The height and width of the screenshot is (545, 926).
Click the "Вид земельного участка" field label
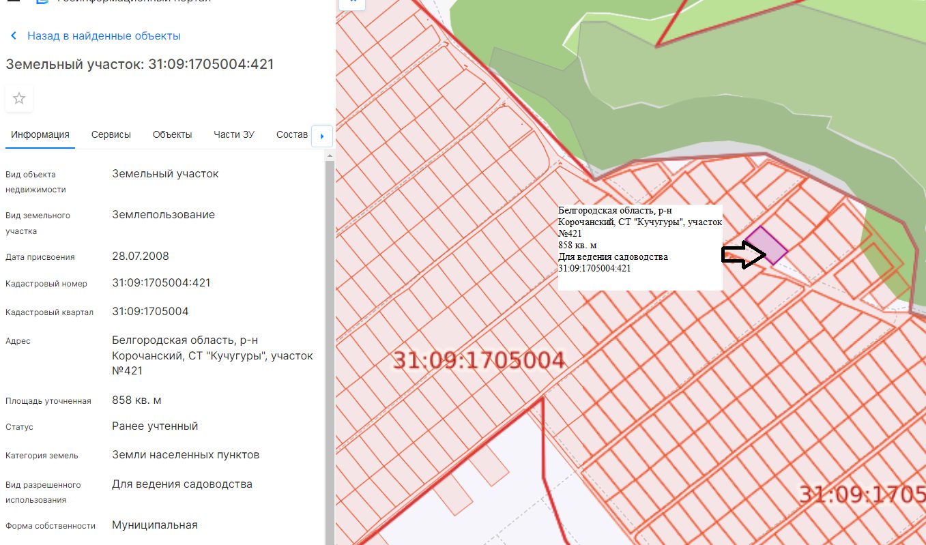coord(38,223)
